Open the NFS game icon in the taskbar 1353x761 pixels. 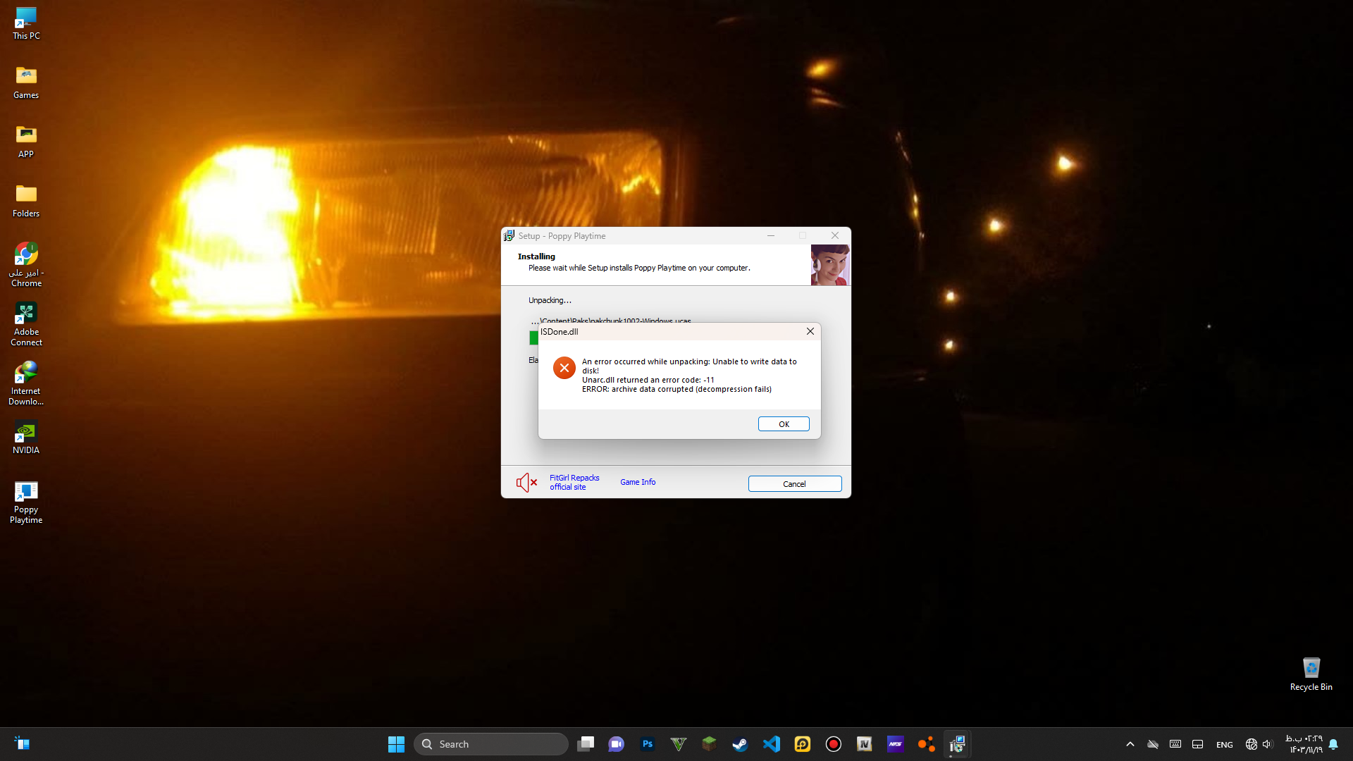895,744
